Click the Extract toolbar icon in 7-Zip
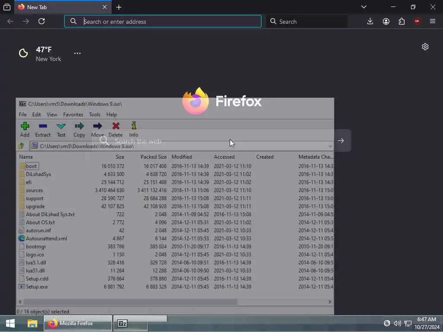The image size is (443, 332). (x=43, y=126)
